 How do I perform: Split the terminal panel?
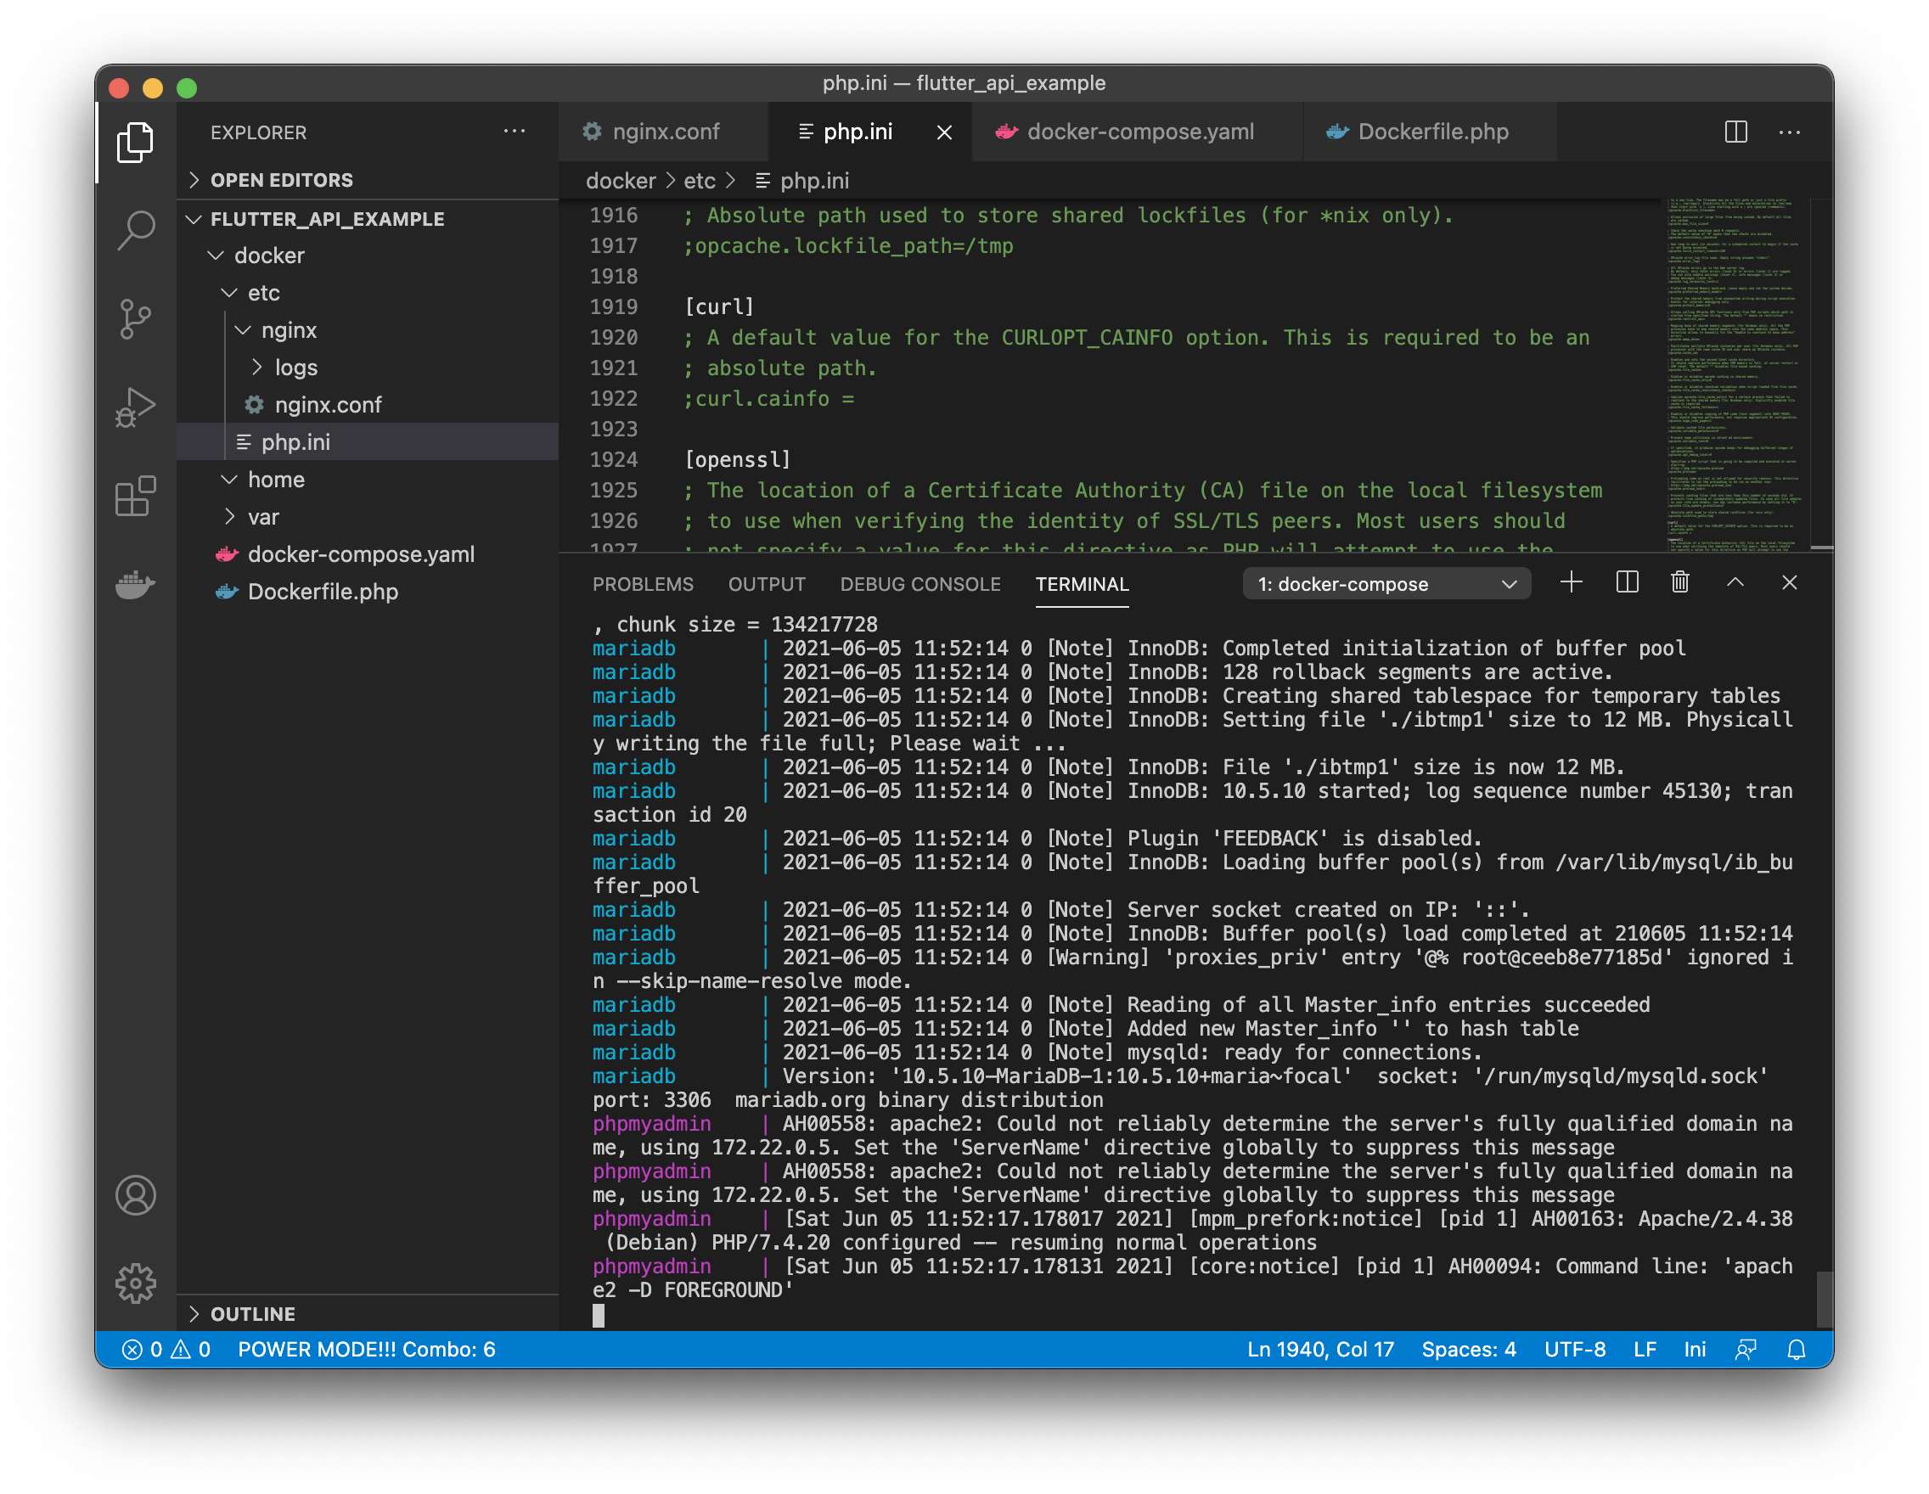(1627, 583)
